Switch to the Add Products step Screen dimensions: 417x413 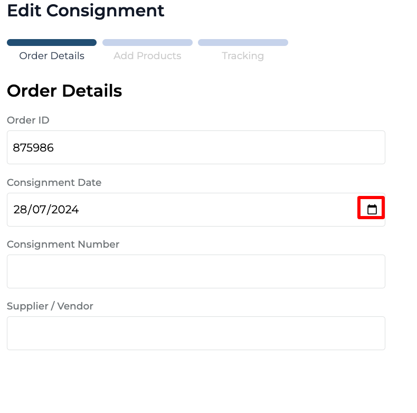147,56
